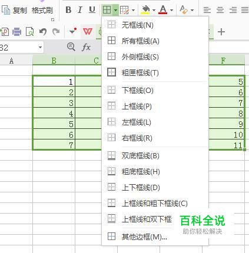Click the redo arrow

coord(56,32)
